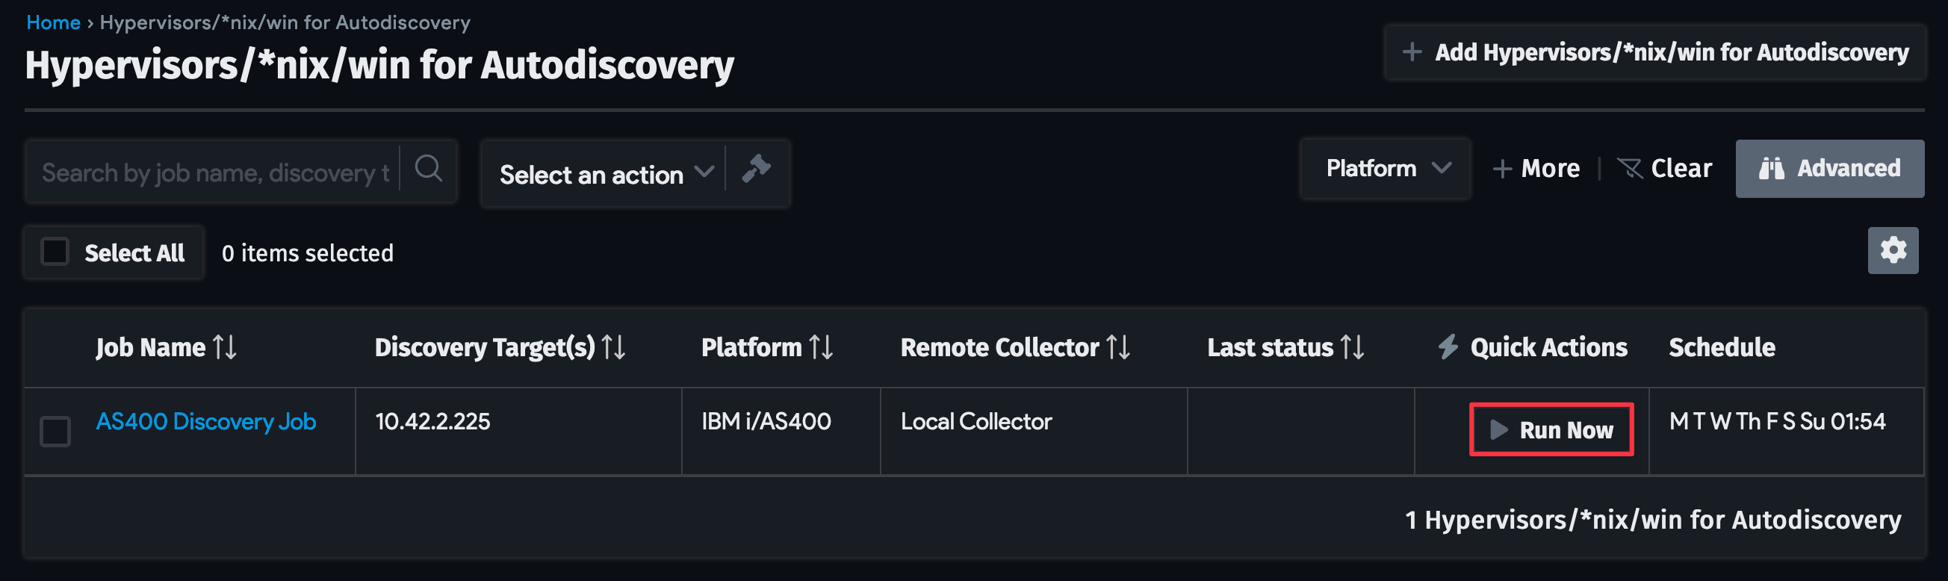Click the gavel bulk-action icon
The image size is (1948, 581).
757,173
